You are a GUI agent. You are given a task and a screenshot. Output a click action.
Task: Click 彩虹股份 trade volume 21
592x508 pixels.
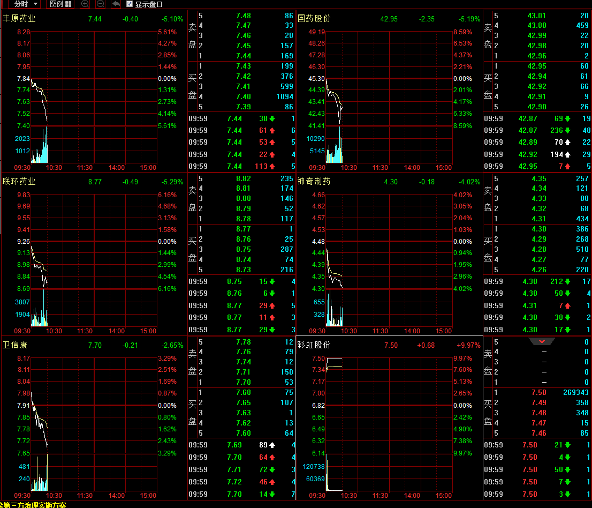(x=559, y=445)
